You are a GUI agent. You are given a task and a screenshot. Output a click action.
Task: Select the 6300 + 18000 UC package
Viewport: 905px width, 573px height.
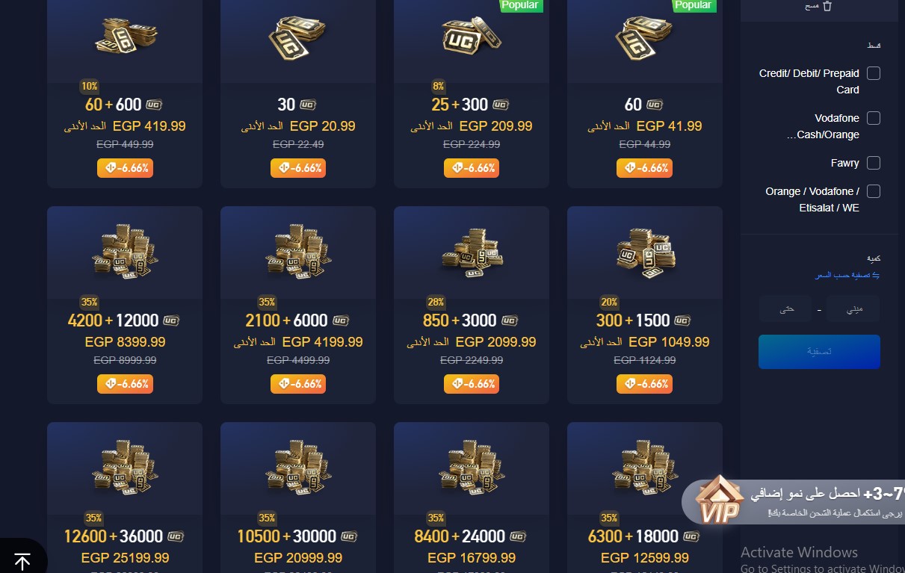click(x=645, y=498)
